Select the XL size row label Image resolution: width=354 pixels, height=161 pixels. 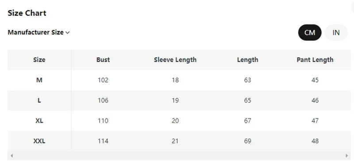click(39, 121)
